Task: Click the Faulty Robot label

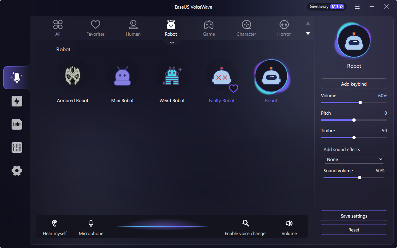Action: [x=222, y=101]
